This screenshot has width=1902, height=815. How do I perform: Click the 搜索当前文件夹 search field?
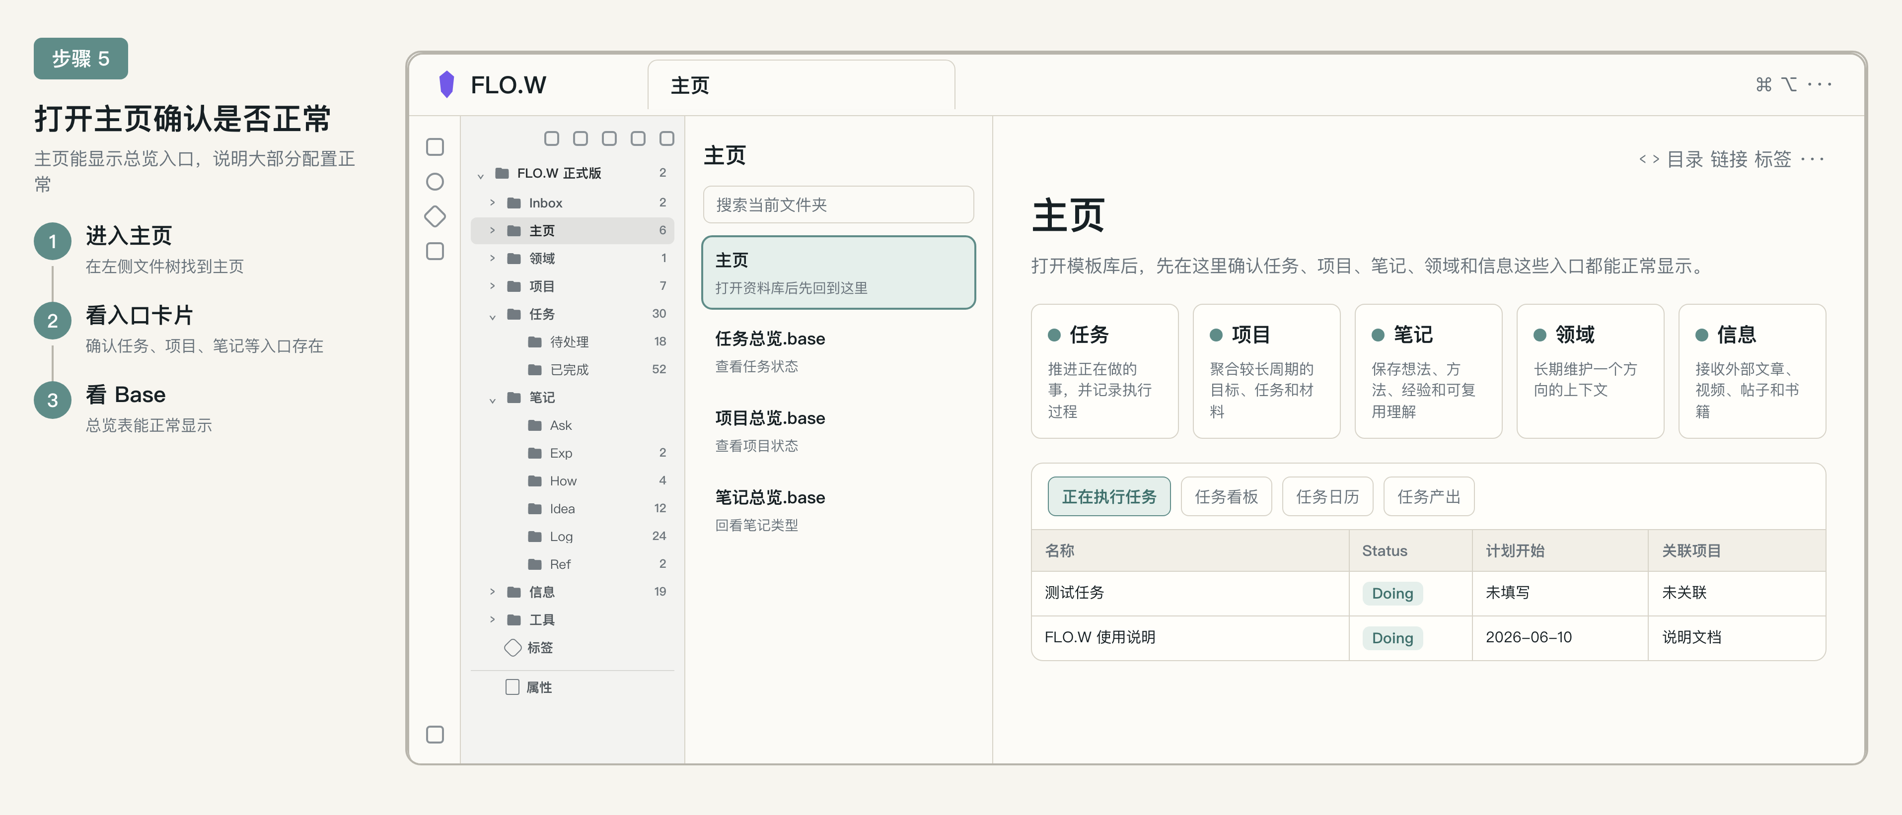pos(838,204)
